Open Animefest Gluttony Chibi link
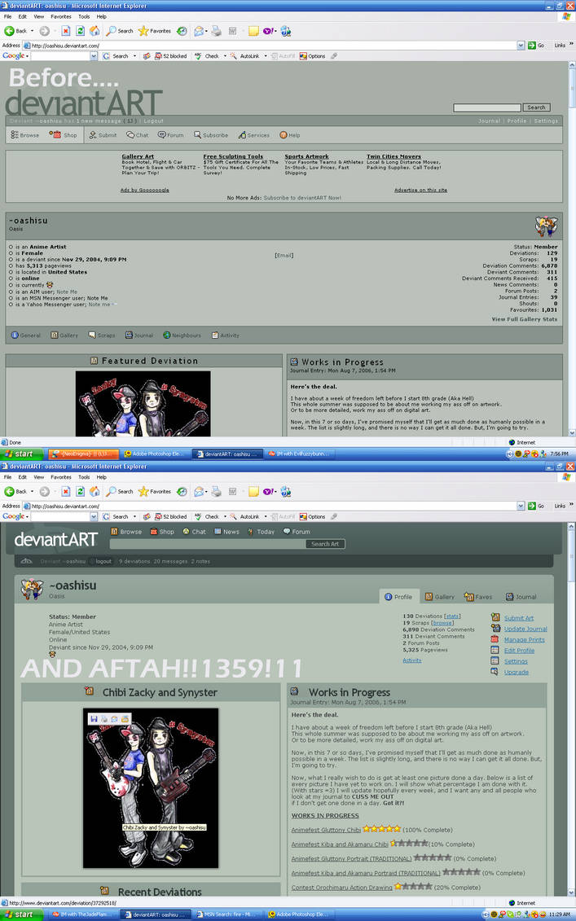The height and width of the screenshot is (921, 576). click(x=326, y=830)
